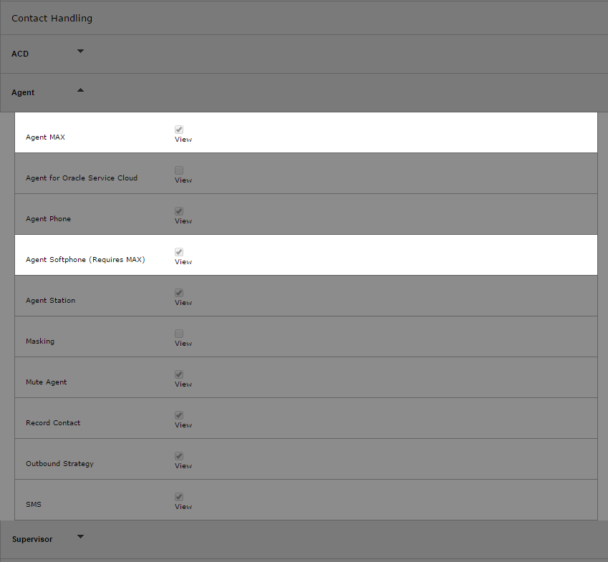608x562 pixels.
Task: Click the Agent section header label
Action: tap(23, 92)
